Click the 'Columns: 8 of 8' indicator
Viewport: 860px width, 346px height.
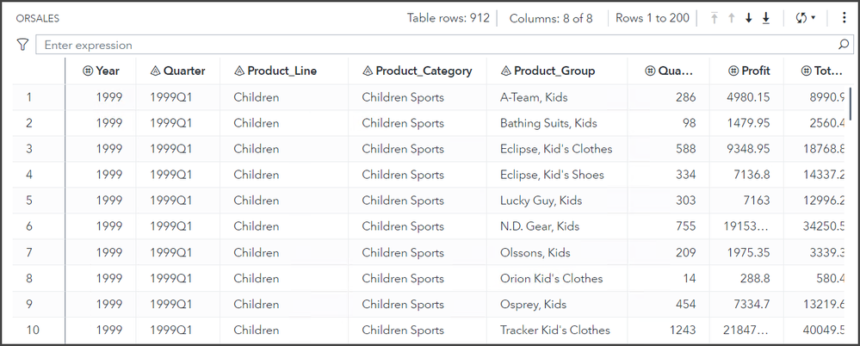pos(551,18)
